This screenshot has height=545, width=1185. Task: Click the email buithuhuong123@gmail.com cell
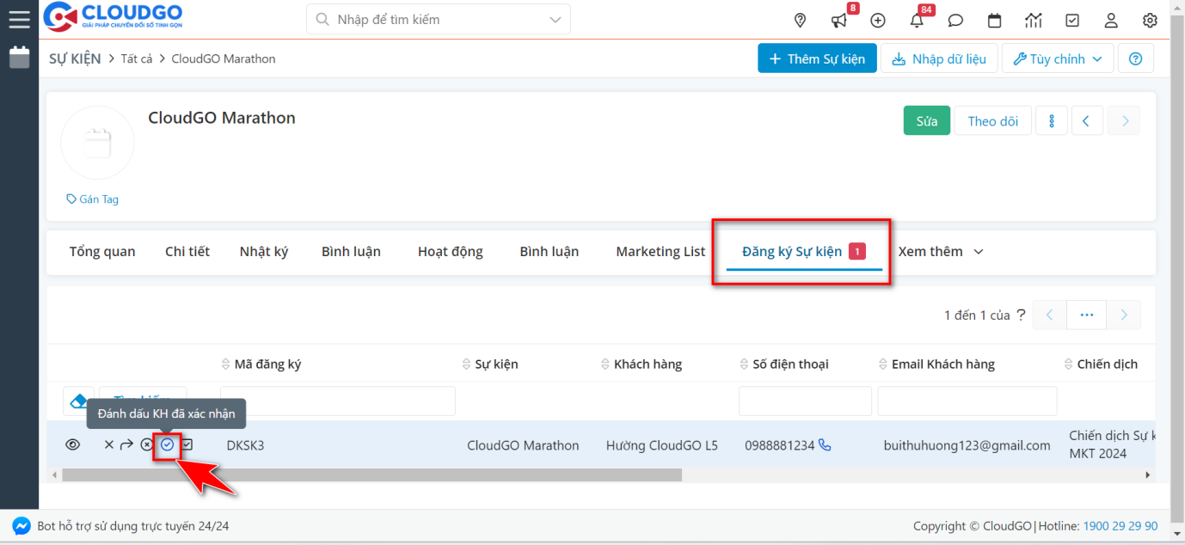click(967, 445)
